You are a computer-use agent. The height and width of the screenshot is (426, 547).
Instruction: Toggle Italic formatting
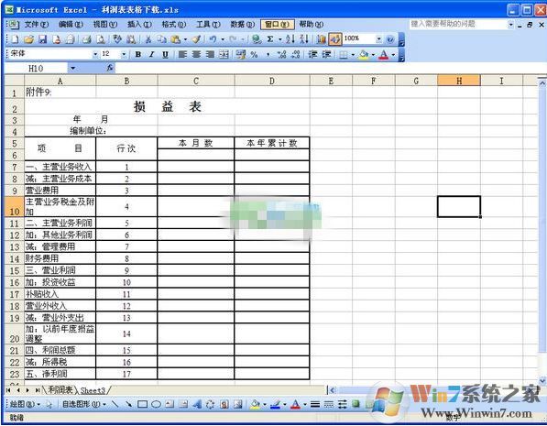click(x=151, y=54)
